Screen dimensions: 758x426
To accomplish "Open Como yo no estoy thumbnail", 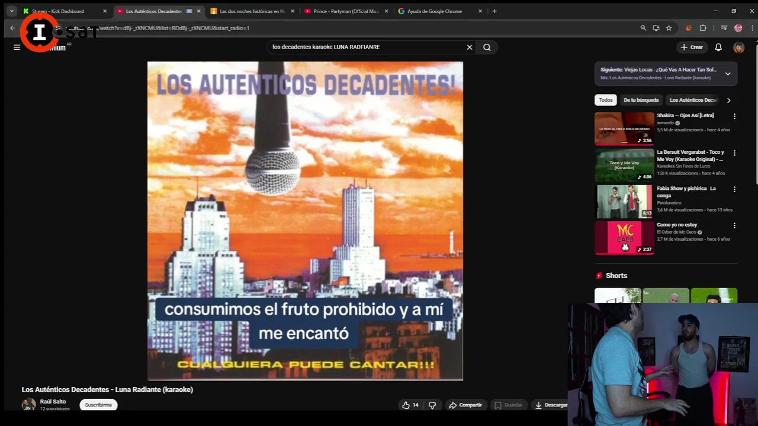I will click(x=624, y=238).
